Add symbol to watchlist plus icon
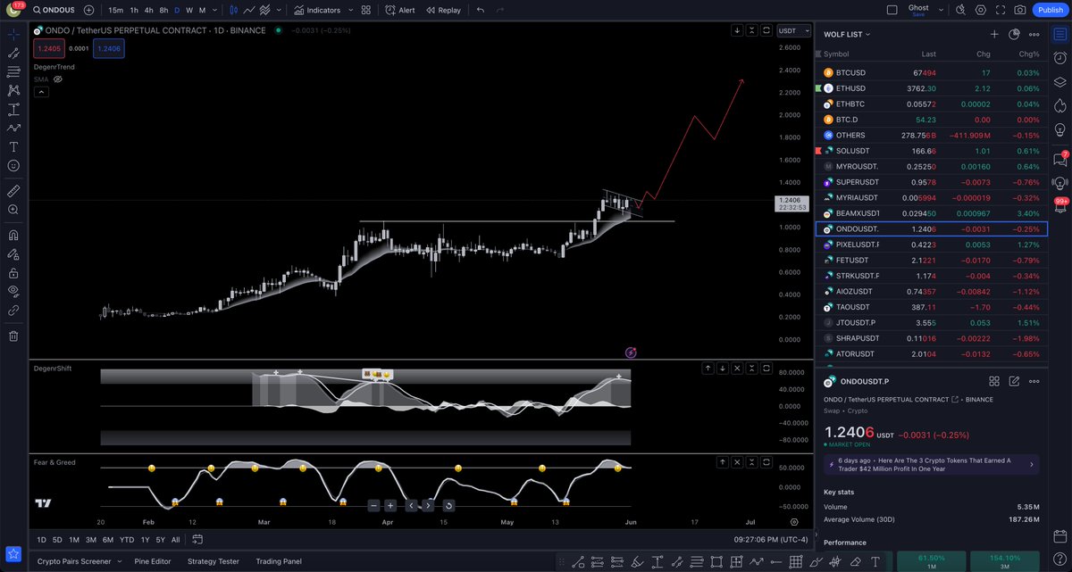The image size is (1072, 572). tap(994, 34)
